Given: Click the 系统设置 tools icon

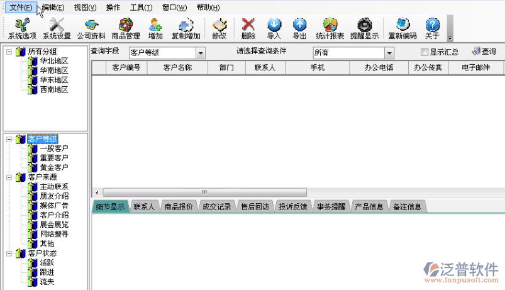Looking at the screenshot, I should (x=57, y=28).
